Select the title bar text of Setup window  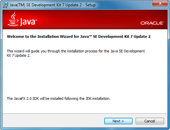coord(53,5)
